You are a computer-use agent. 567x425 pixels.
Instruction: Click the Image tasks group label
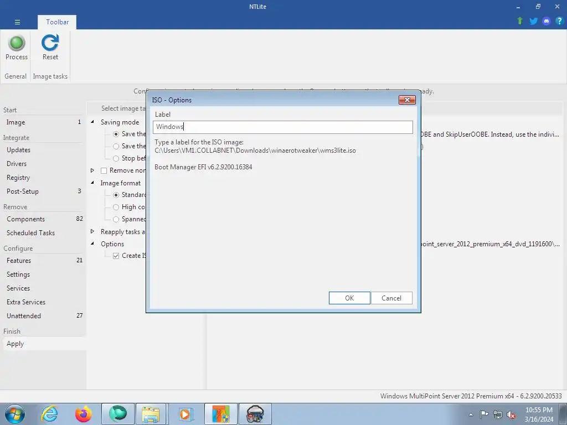[50, 76]
